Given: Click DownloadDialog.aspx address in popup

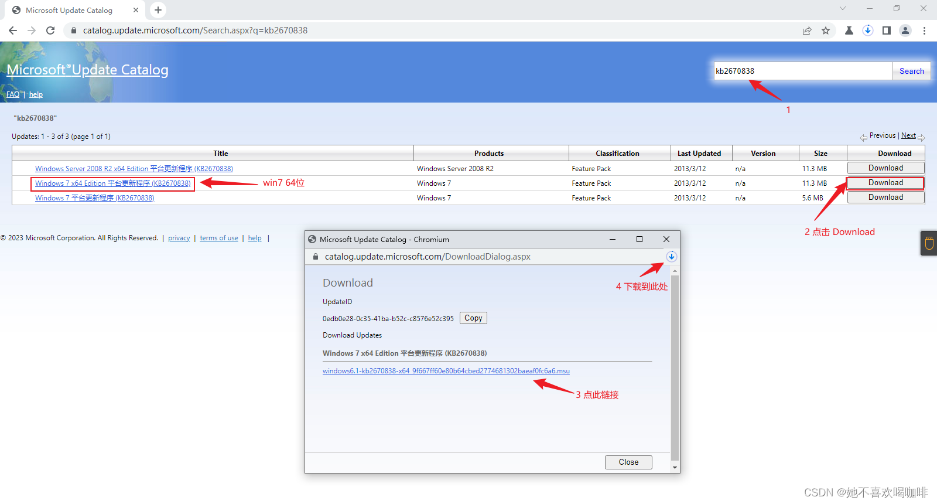Looking at the screenshot, I should (428, 257).
